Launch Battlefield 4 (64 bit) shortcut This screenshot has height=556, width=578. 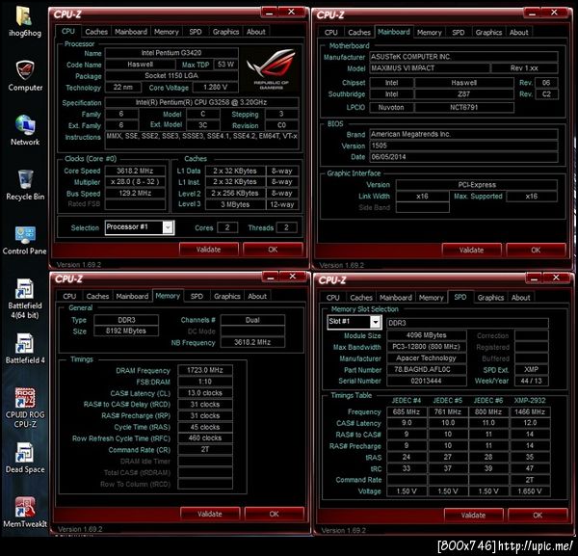[25, 299]
